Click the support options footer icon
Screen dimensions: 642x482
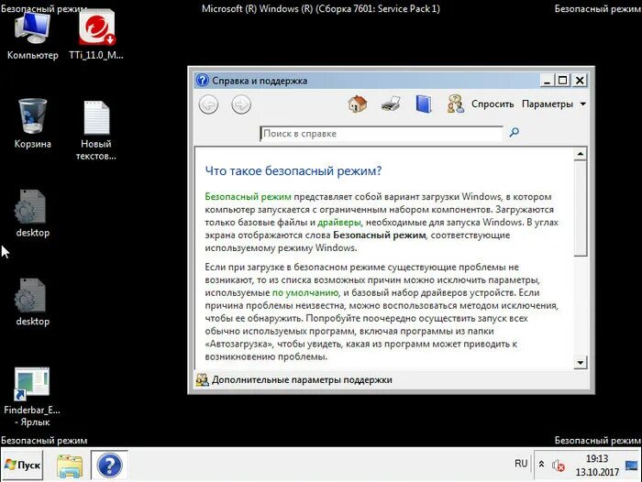202,379
